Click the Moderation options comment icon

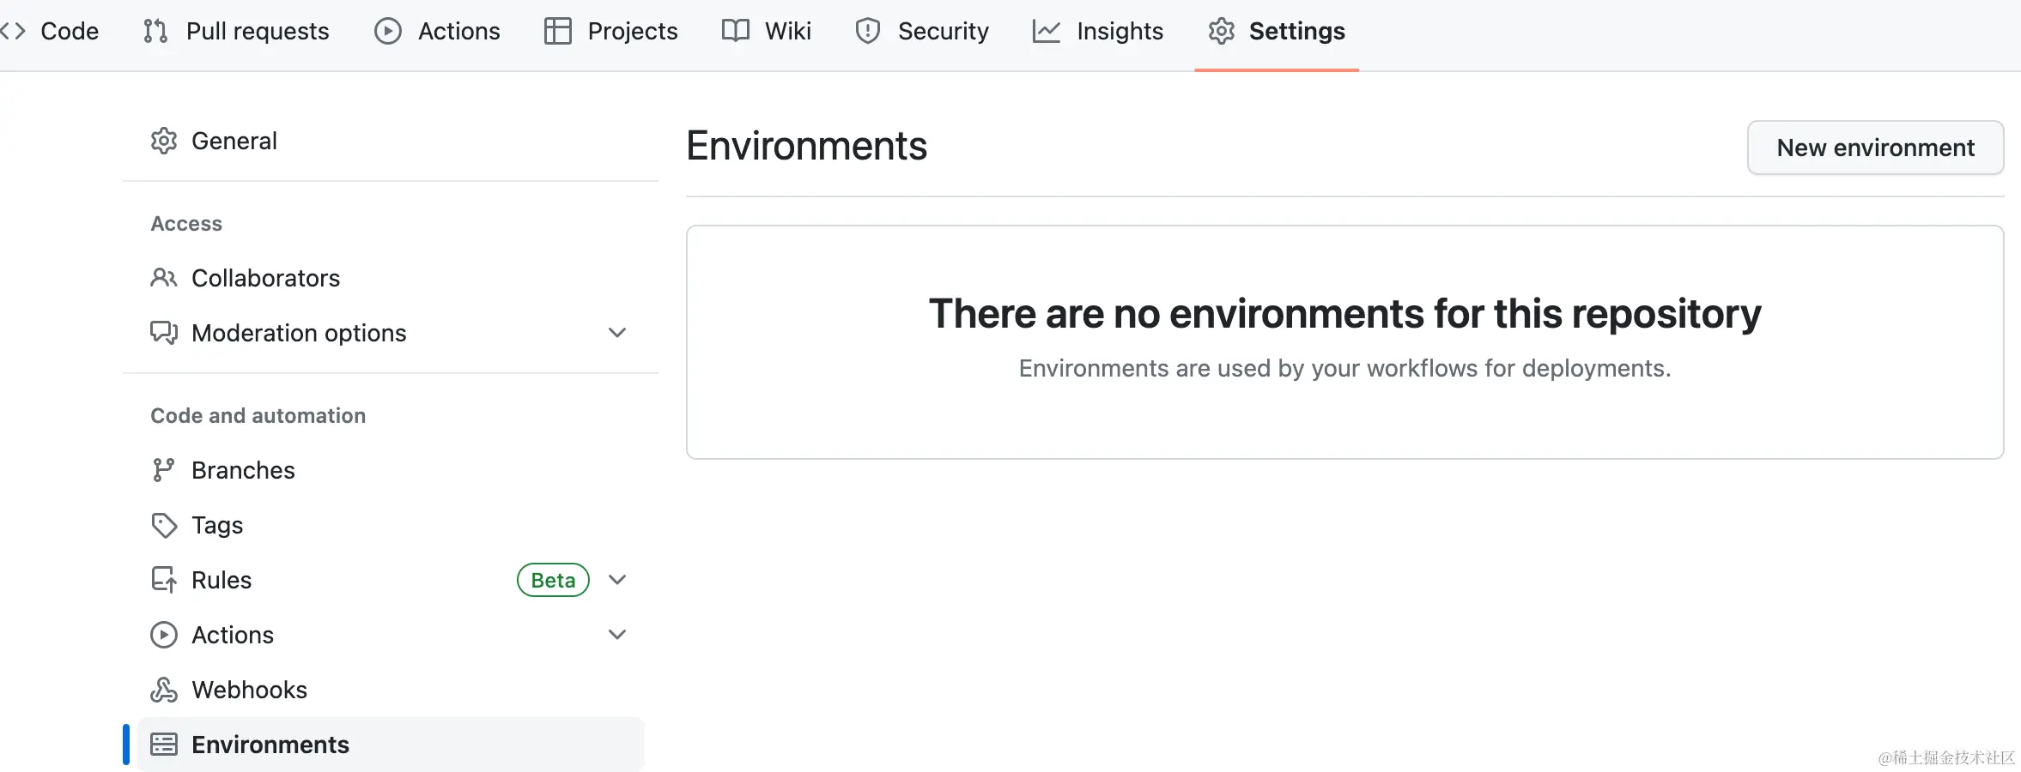click(x=164, y=333)
